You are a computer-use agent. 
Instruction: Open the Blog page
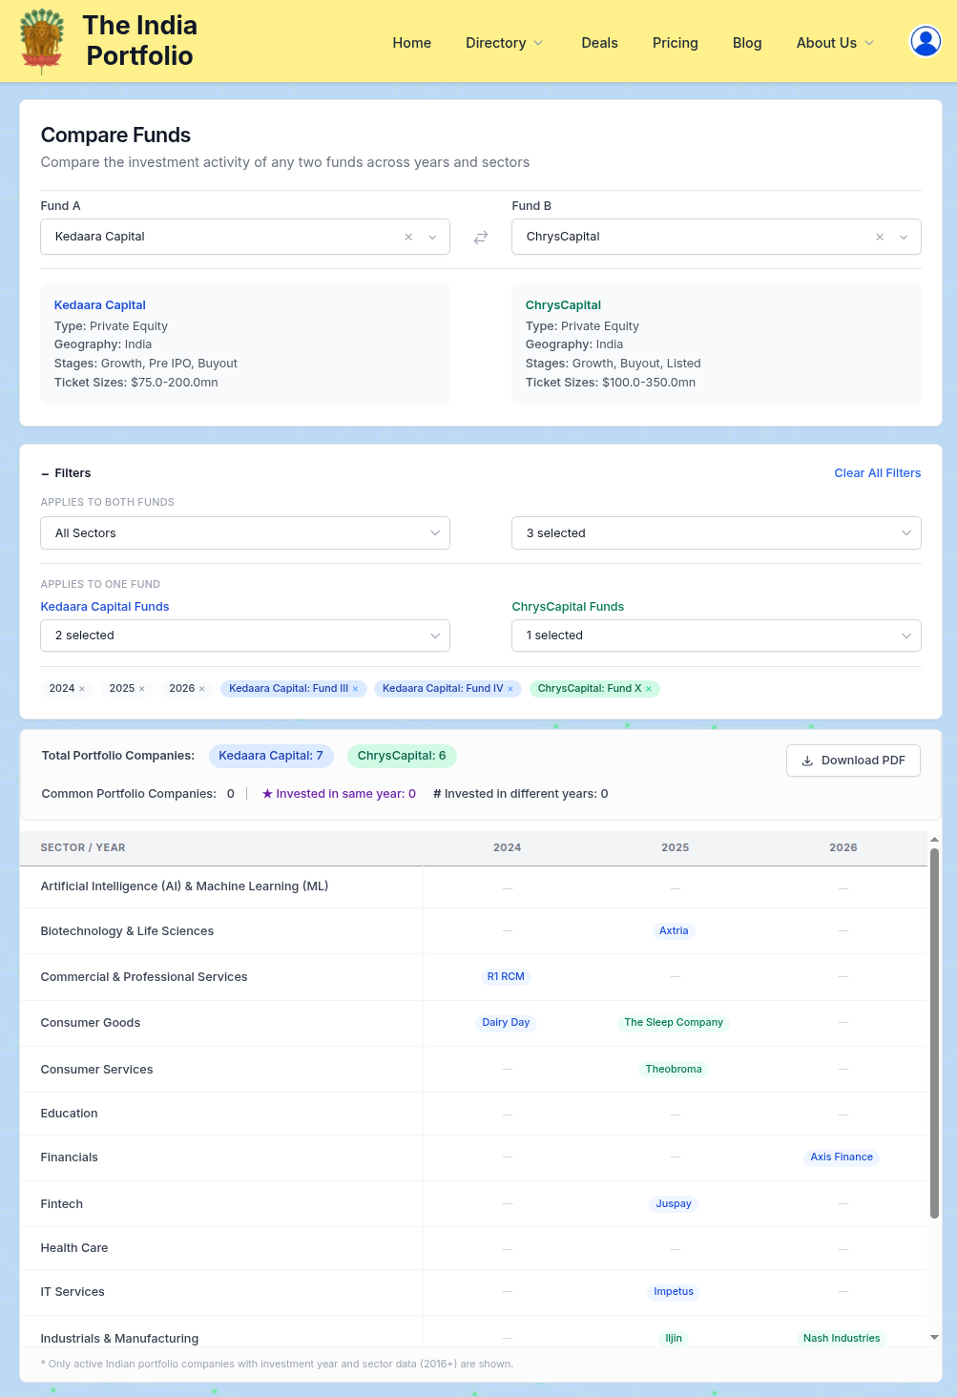[x=747, y=43]
